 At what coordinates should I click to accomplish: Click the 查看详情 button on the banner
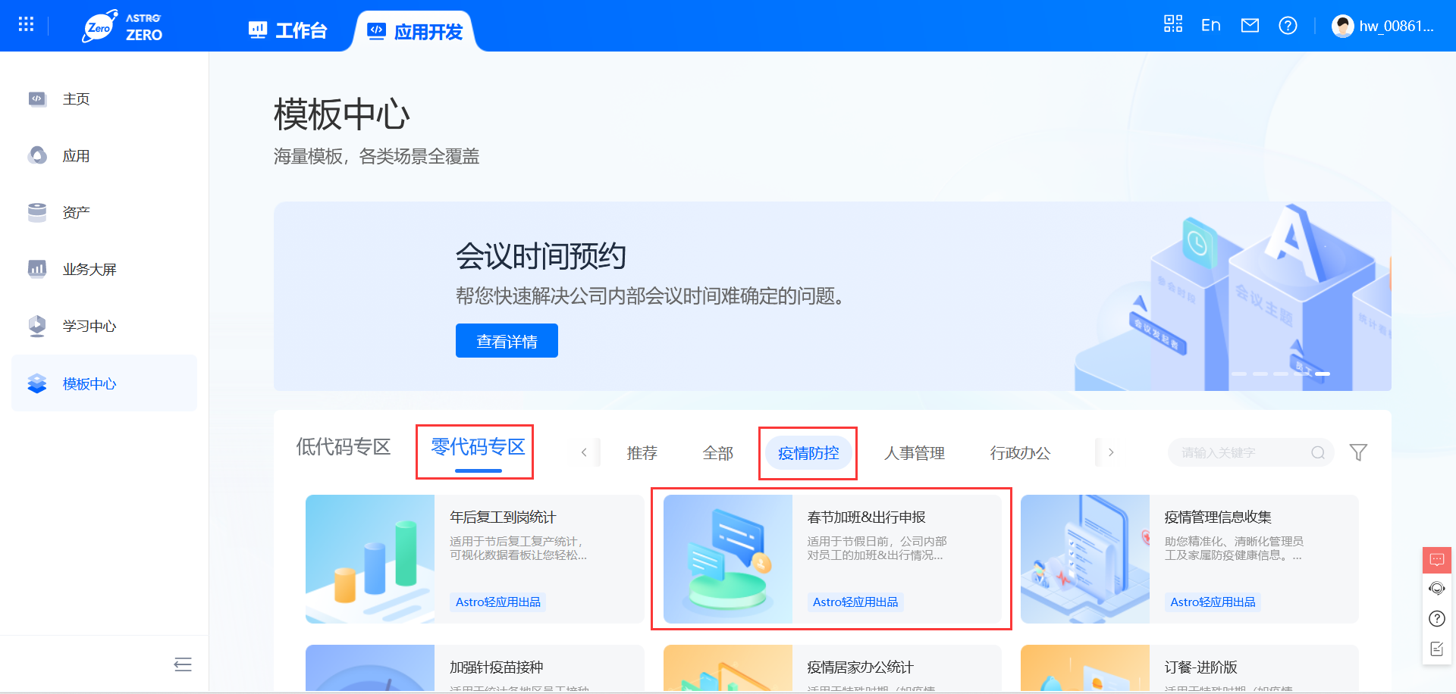click(x=506, y=340)
